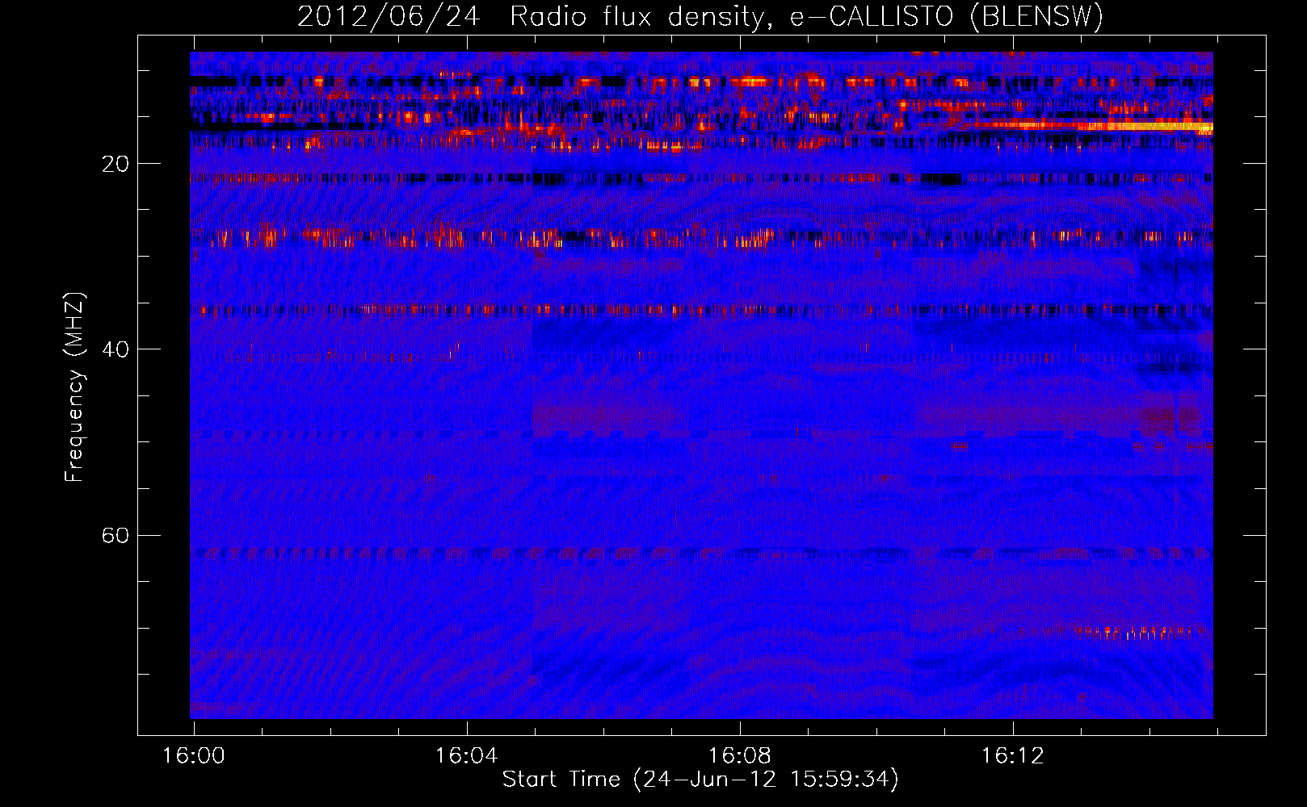
Task: Click the 16:04 time tick label
Action: click(x=467, y=756)
